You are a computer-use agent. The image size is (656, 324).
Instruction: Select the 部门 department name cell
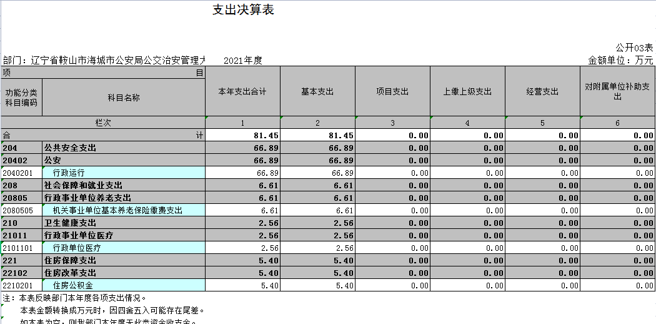pyautogui.click(x=103, y=60)
